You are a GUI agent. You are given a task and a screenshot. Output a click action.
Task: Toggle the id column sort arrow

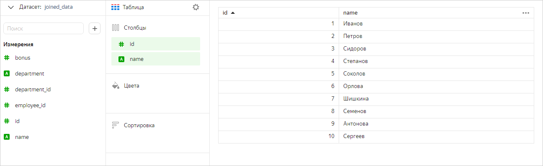click(233, 13)
